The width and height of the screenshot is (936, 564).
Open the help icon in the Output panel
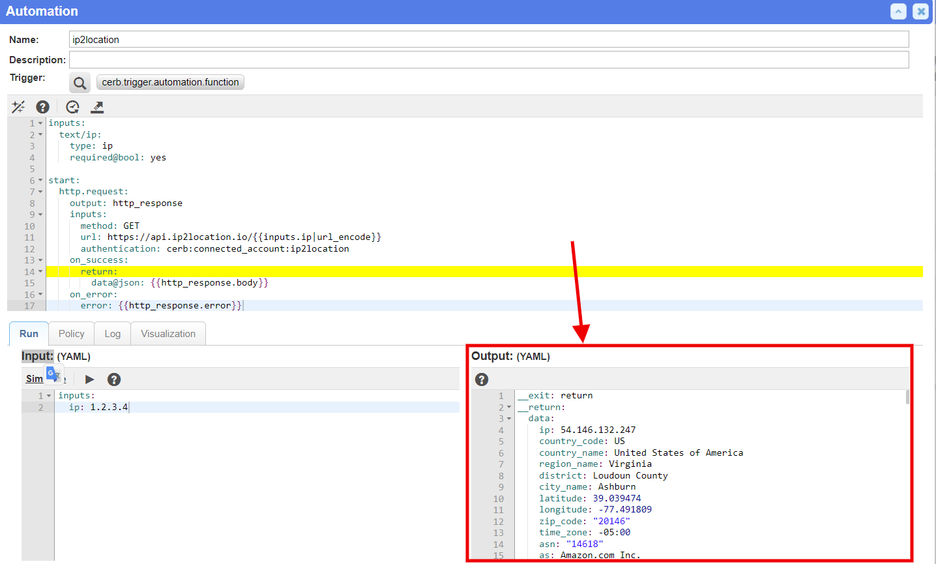tap(481, 379)
